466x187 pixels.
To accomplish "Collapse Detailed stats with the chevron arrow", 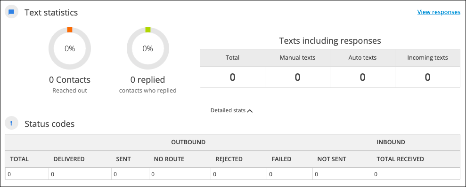I will [x=250, y=110].
